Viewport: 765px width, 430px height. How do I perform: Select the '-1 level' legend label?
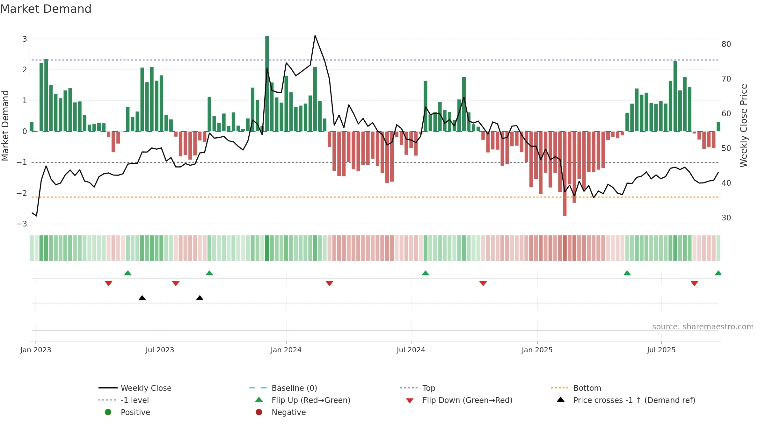tap(135, 400)
